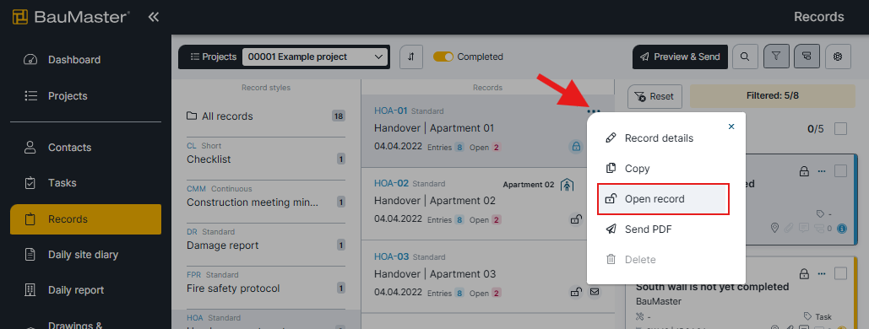Viewport: 869px width, 329px height.
Task: Click the filter funnel icon
Action: (x=776, y=57)
